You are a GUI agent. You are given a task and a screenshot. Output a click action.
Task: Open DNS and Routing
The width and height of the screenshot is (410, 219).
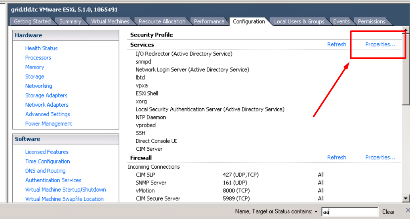coord(45,171)
